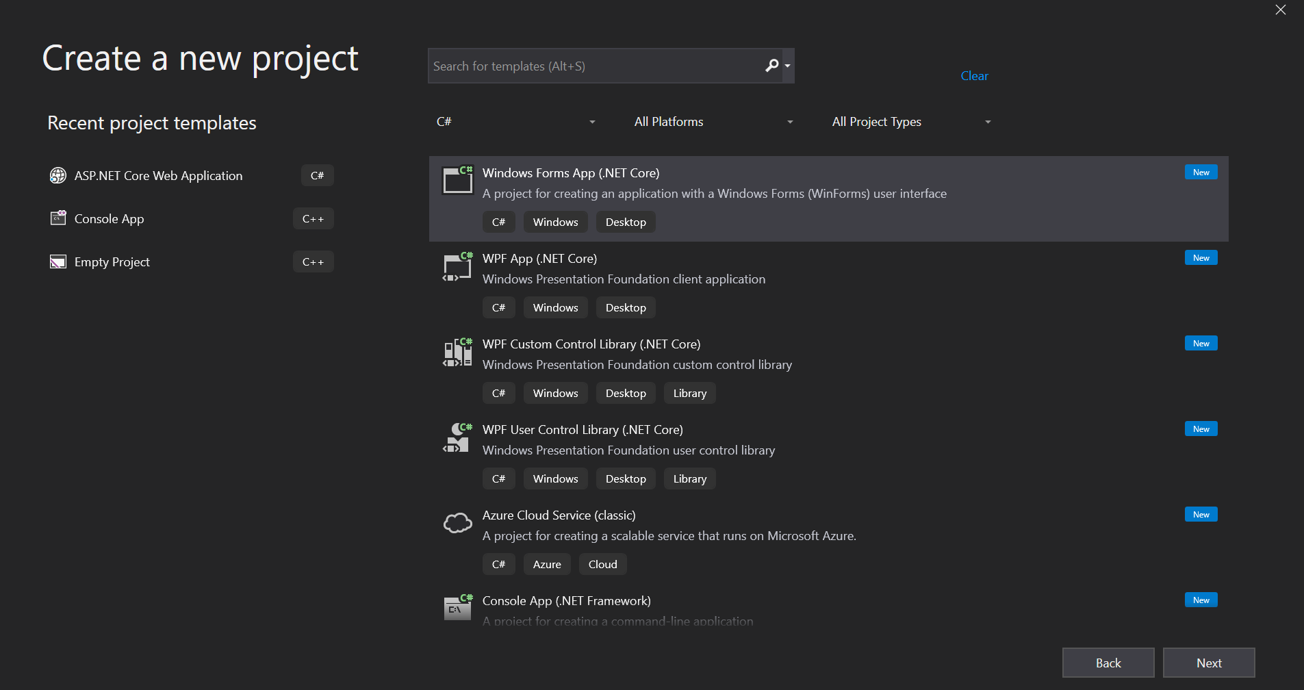Click the New badge on WPF Custom Control Library
The height and width of the screenshot is (690, 1304).
pos(1201,344)
